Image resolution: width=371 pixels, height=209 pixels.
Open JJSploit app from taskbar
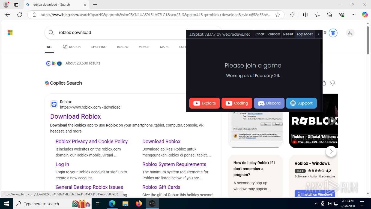(152, 204)
